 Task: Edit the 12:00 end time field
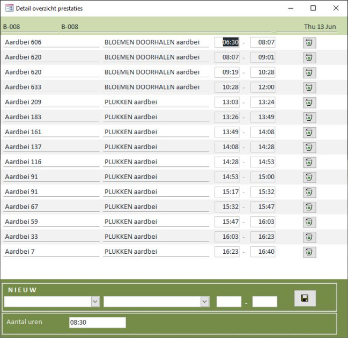(263, 87)
